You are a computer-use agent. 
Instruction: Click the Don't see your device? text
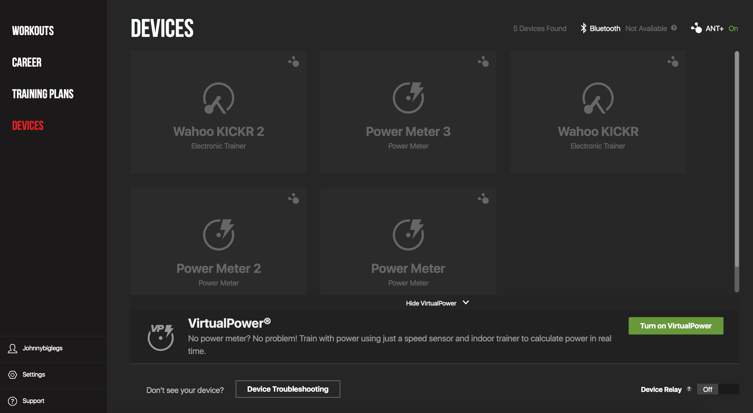(x=185, y=390)
